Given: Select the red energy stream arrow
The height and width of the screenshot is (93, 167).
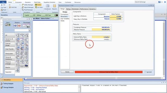Looking at the screenshot, I should point(19,26).
